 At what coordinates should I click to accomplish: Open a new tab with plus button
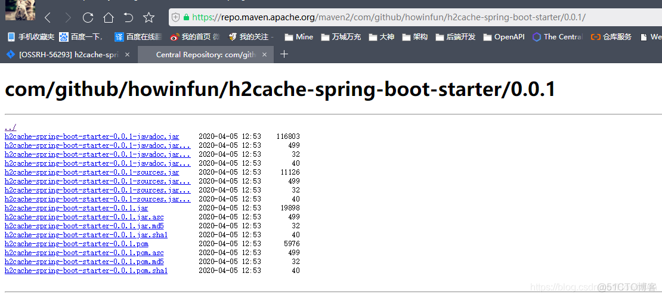(x=284, y=54)
